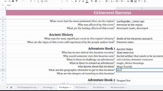
Task: Format as percent
Action: 35,1
